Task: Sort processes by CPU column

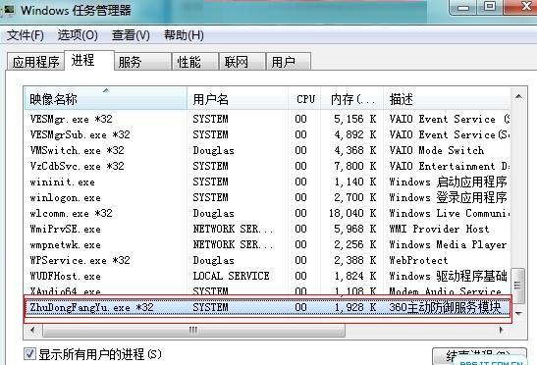Action: pyautogui.click(x=304, y=99)
